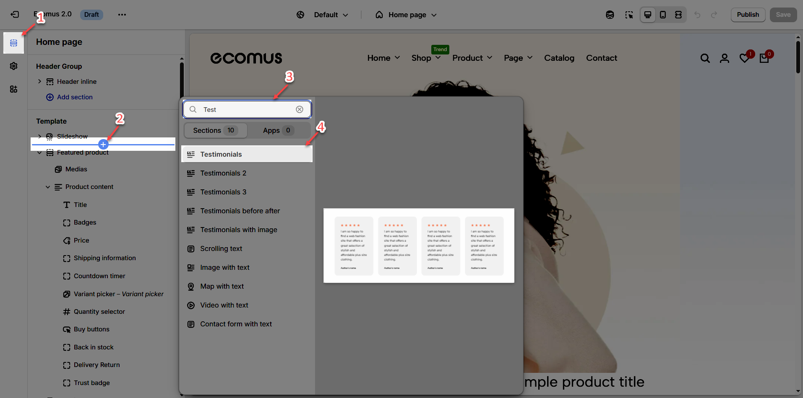Choose the Testimonials section
Image resolution: width=803 pixels, height=398 pixels.
[x=247, y=154]
